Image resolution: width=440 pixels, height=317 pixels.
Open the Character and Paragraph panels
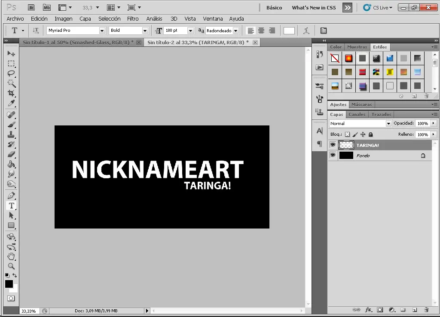tap(323, 30)
